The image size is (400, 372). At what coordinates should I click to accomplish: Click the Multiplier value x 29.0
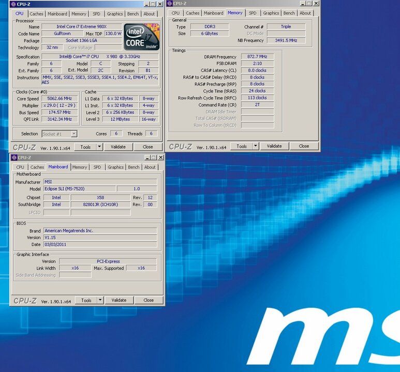pos(60,105)
